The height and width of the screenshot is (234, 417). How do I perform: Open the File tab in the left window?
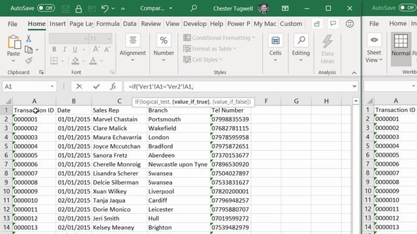(x=12, y=24)
